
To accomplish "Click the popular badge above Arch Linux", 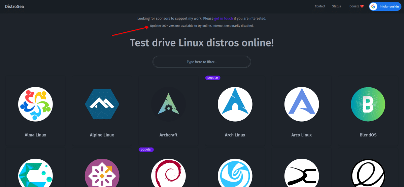I will 213,78.
